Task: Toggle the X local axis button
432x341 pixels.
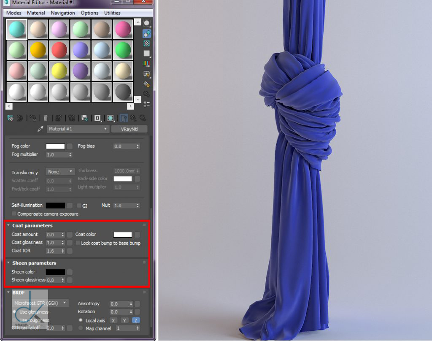Action: [x=113, y=320]
